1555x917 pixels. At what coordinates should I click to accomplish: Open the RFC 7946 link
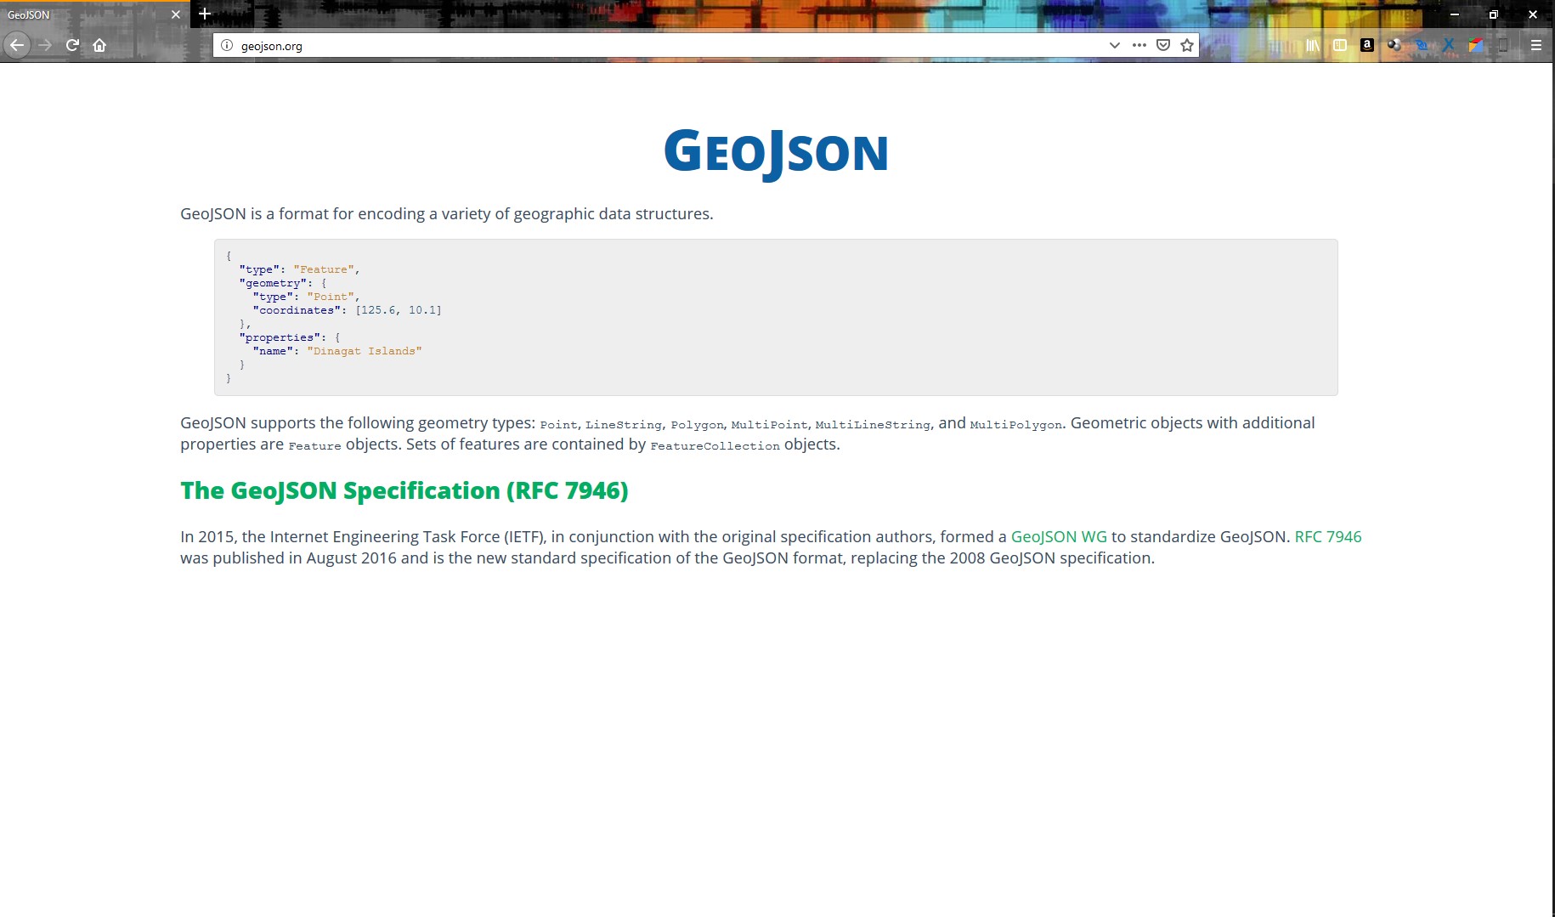click(x=1327, y=536)
